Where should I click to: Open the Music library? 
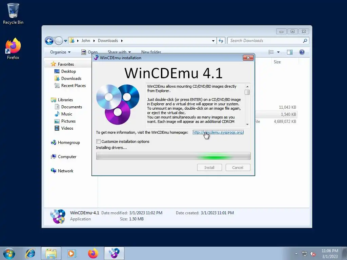click(x=67, y=114)
